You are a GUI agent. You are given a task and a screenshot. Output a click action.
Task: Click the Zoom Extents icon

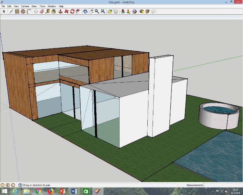(103, 11)
